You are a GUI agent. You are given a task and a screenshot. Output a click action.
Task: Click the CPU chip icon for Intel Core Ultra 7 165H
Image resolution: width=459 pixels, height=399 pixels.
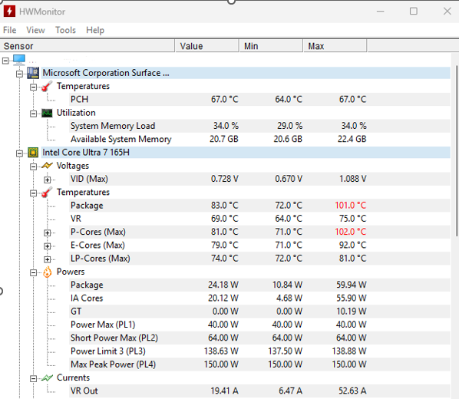coord(33,153)
